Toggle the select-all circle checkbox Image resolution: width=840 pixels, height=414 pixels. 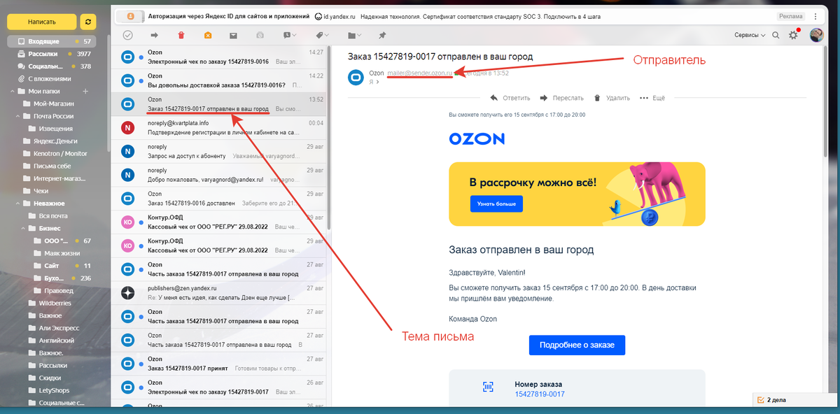click(128, 35)
